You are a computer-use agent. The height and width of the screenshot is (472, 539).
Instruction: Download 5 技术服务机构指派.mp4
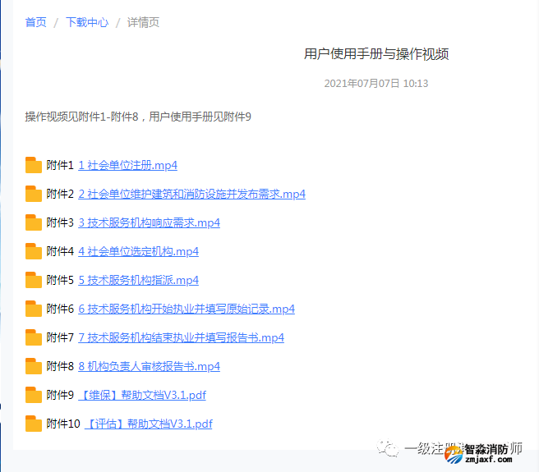pos(138,280)
